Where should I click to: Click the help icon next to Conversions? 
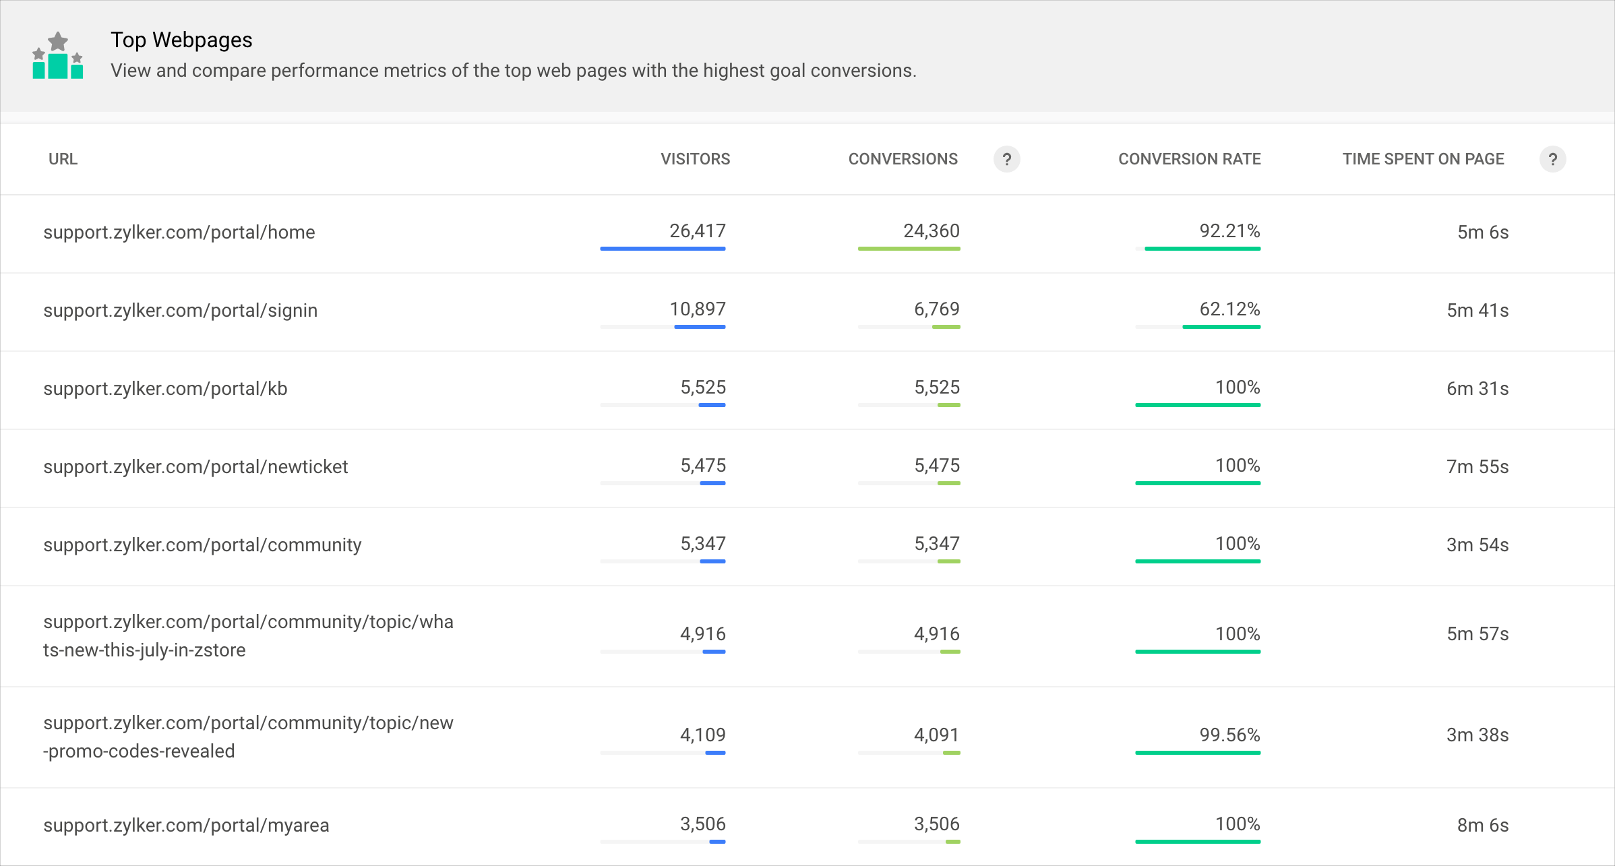click(x=1006, y=159)
